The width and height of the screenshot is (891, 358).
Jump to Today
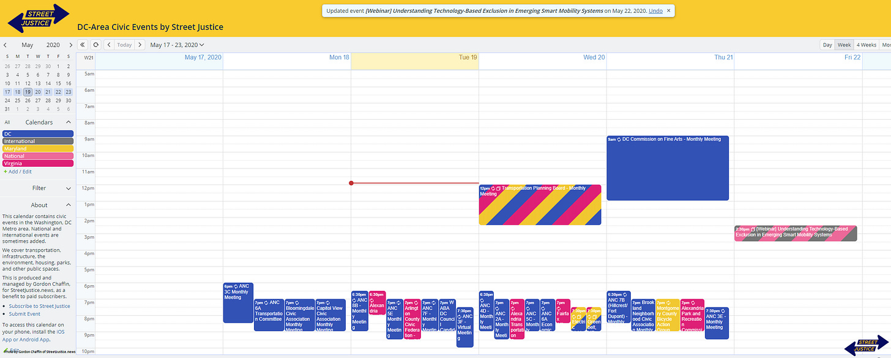(x=125, y=45)
